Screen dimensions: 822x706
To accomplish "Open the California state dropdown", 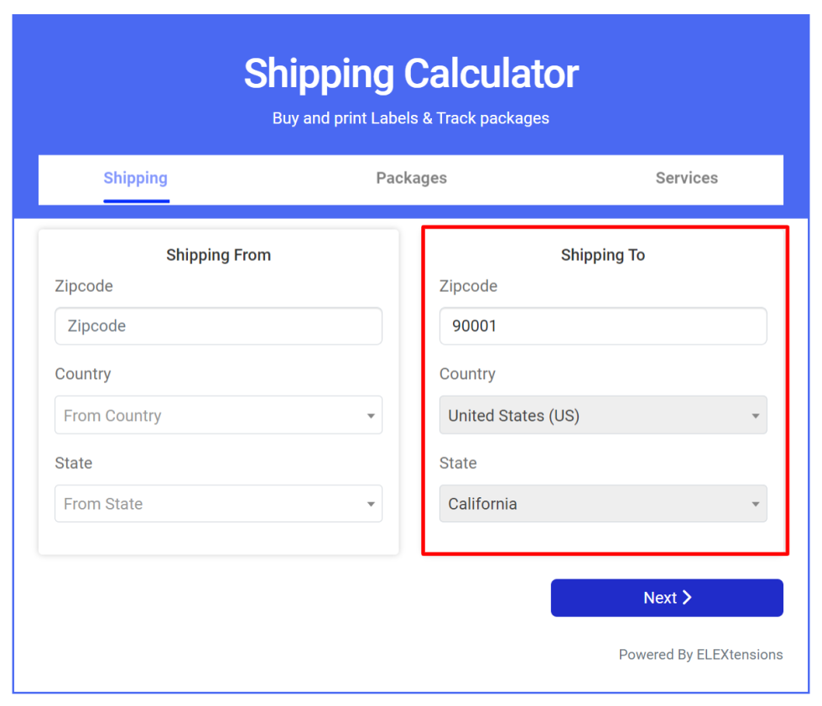I will point(603,504).
